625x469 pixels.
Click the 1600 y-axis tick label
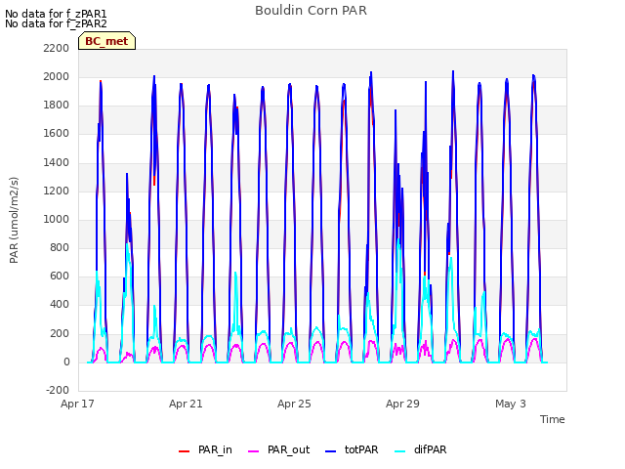(57, 134)
